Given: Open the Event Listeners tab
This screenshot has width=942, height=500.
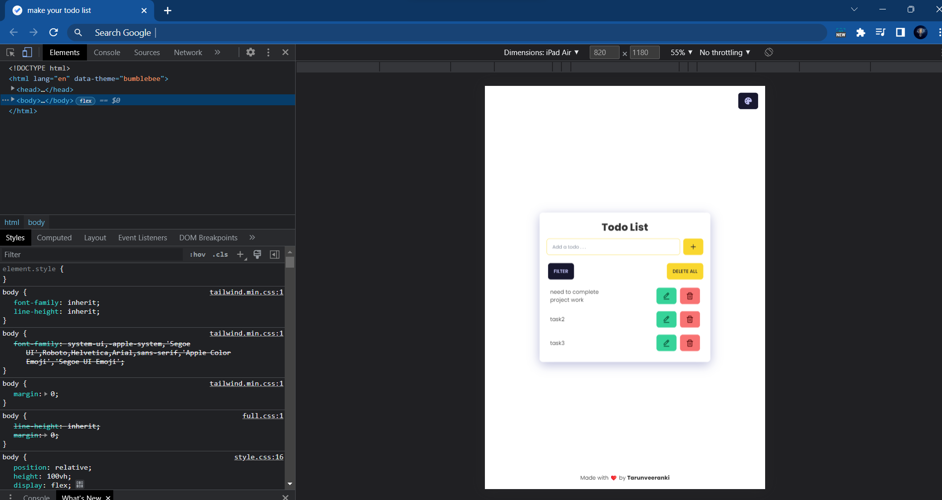Looking at the screenshot, I should tap(143, 238).
